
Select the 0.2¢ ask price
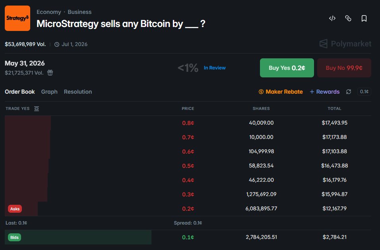click(x=188, y=209)
